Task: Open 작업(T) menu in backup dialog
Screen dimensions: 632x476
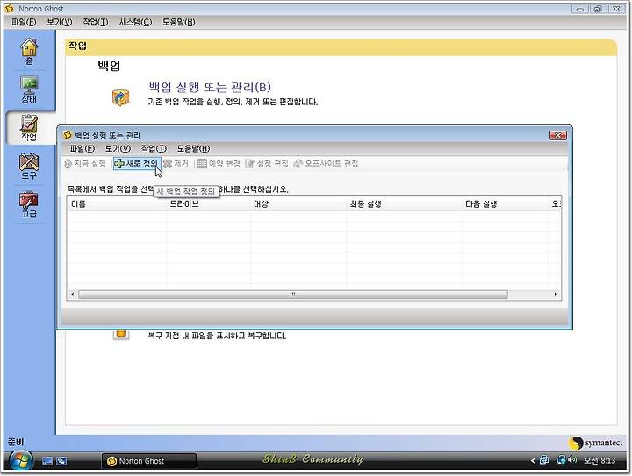Action: 154,148
